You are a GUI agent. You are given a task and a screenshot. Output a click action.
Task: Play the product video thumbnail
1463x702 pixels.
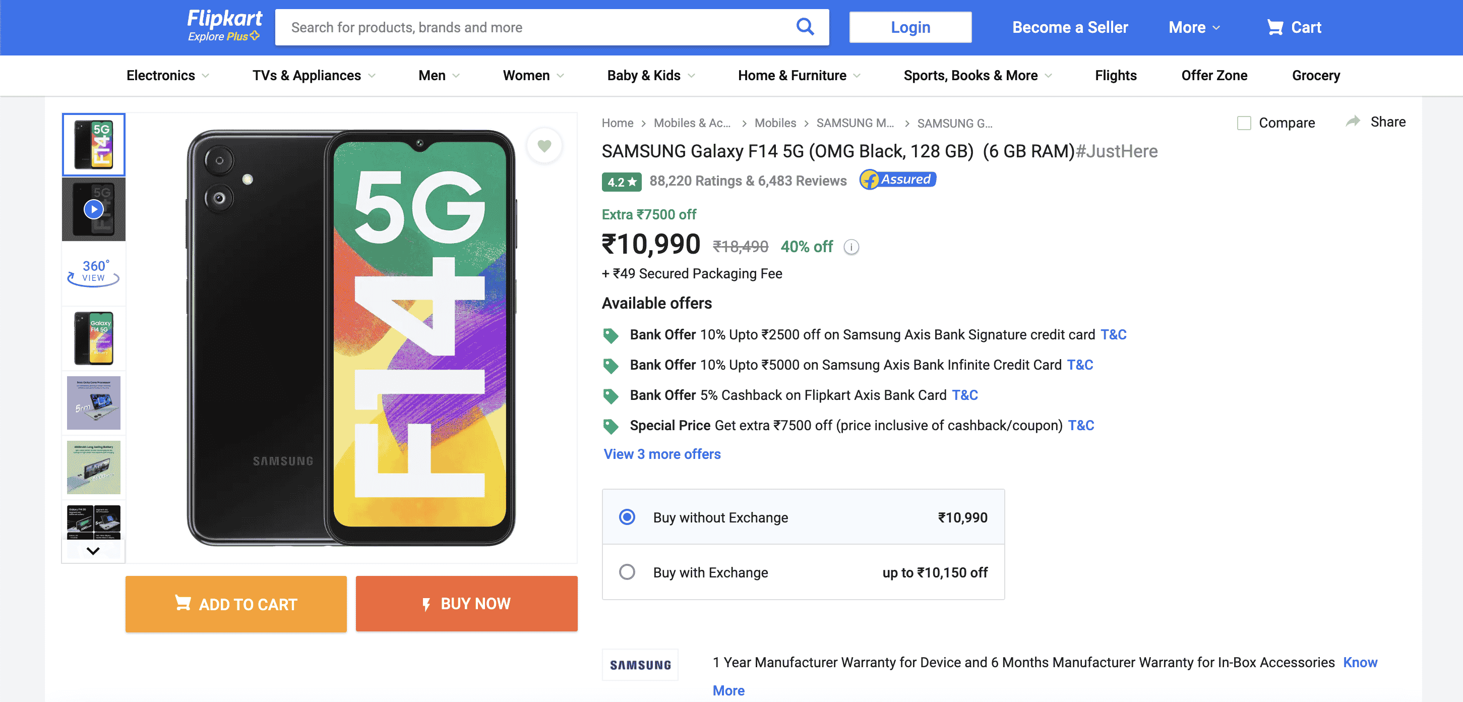[x=93, y=209]
